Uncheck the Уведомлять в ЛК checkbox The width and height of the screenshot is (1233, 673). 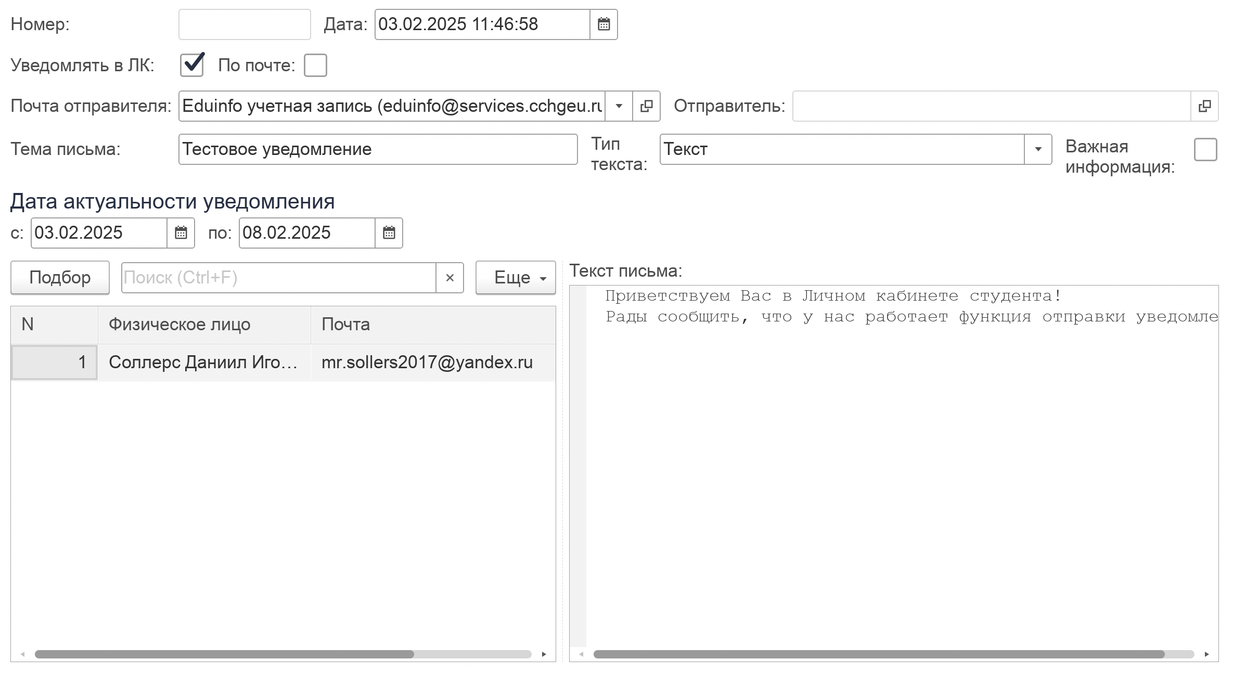[192, 66]
